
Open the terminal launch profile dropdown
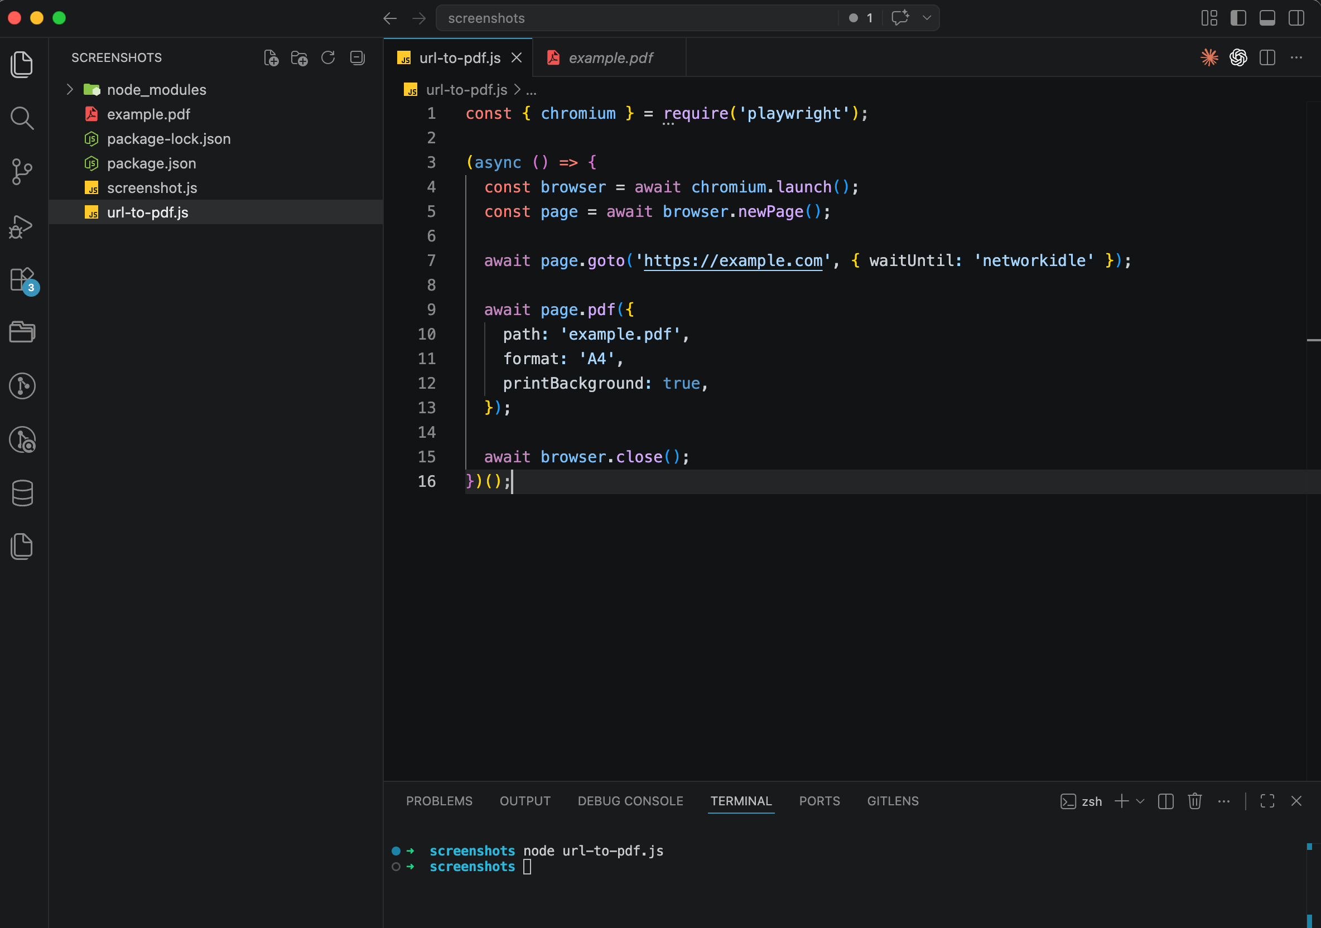point(1141,801)
